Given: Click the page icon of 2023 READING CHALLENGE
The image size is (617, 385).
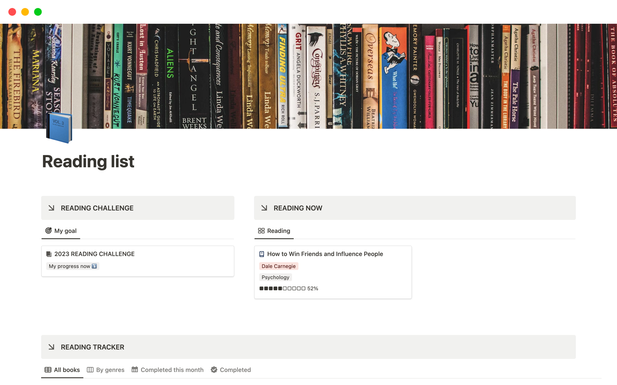Looking at the screenshot, I should click(49, 254).
